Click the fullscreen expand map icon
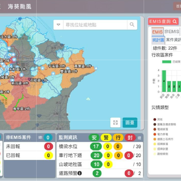181x181 pixels. pos(115,122)
